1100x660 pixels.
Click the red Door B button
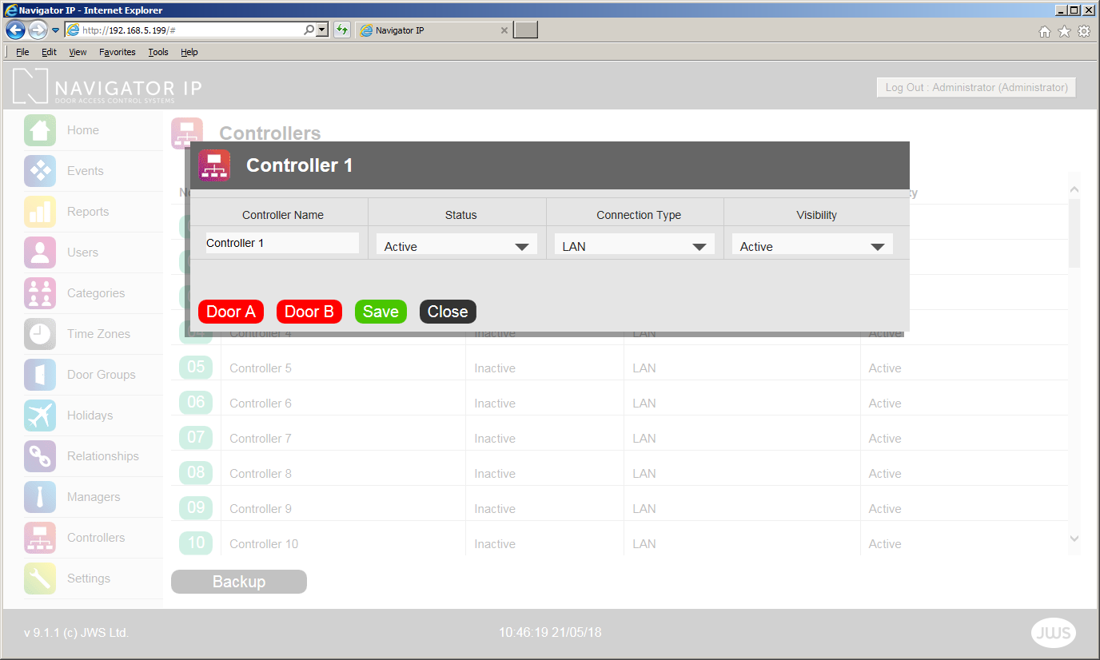[x=309, y=312]
